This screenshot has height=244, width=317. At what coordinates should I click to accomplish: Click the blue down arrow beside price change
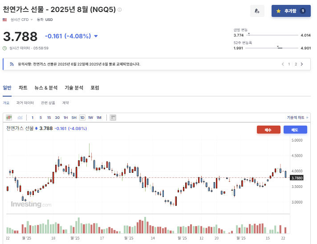pyautogui.click(x=96, y=36)
